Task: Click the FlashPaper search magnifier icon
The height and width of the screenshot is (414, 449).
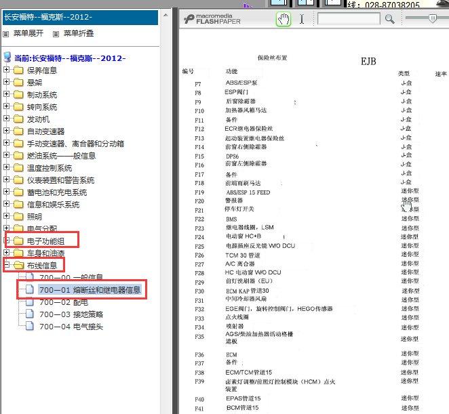Action: pyautogui.click(x=389, y=19)
